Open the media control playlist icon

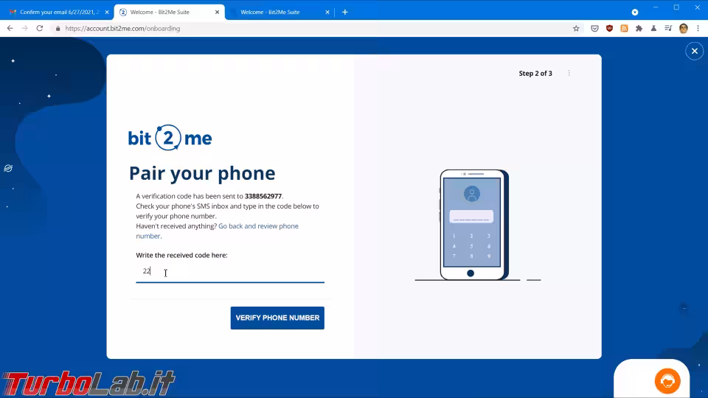(x=668, y=29)
